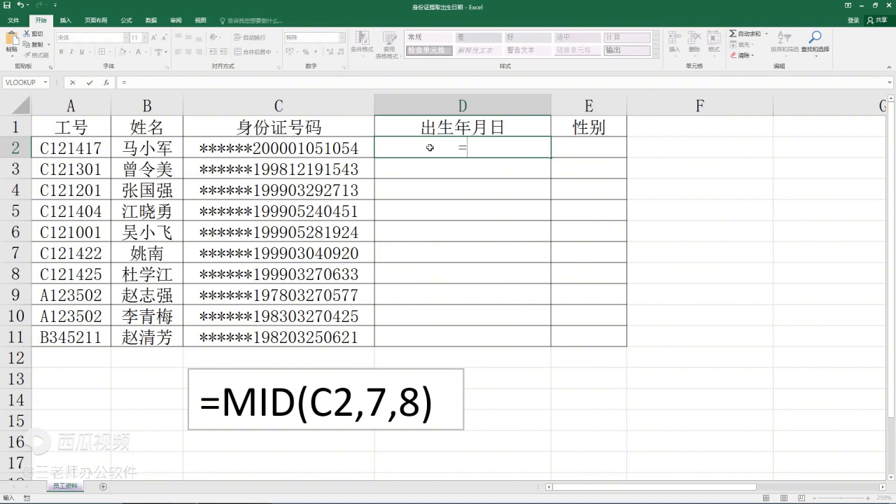Click 共享 share button
Viewport: 896px width, 504px height.
[x=877, y=20]
